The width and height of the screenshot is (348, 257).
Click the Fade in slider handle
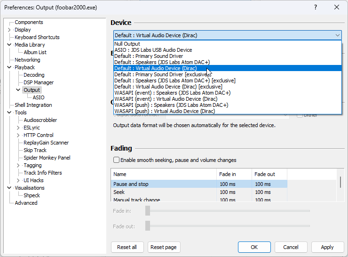click(148, 210)
